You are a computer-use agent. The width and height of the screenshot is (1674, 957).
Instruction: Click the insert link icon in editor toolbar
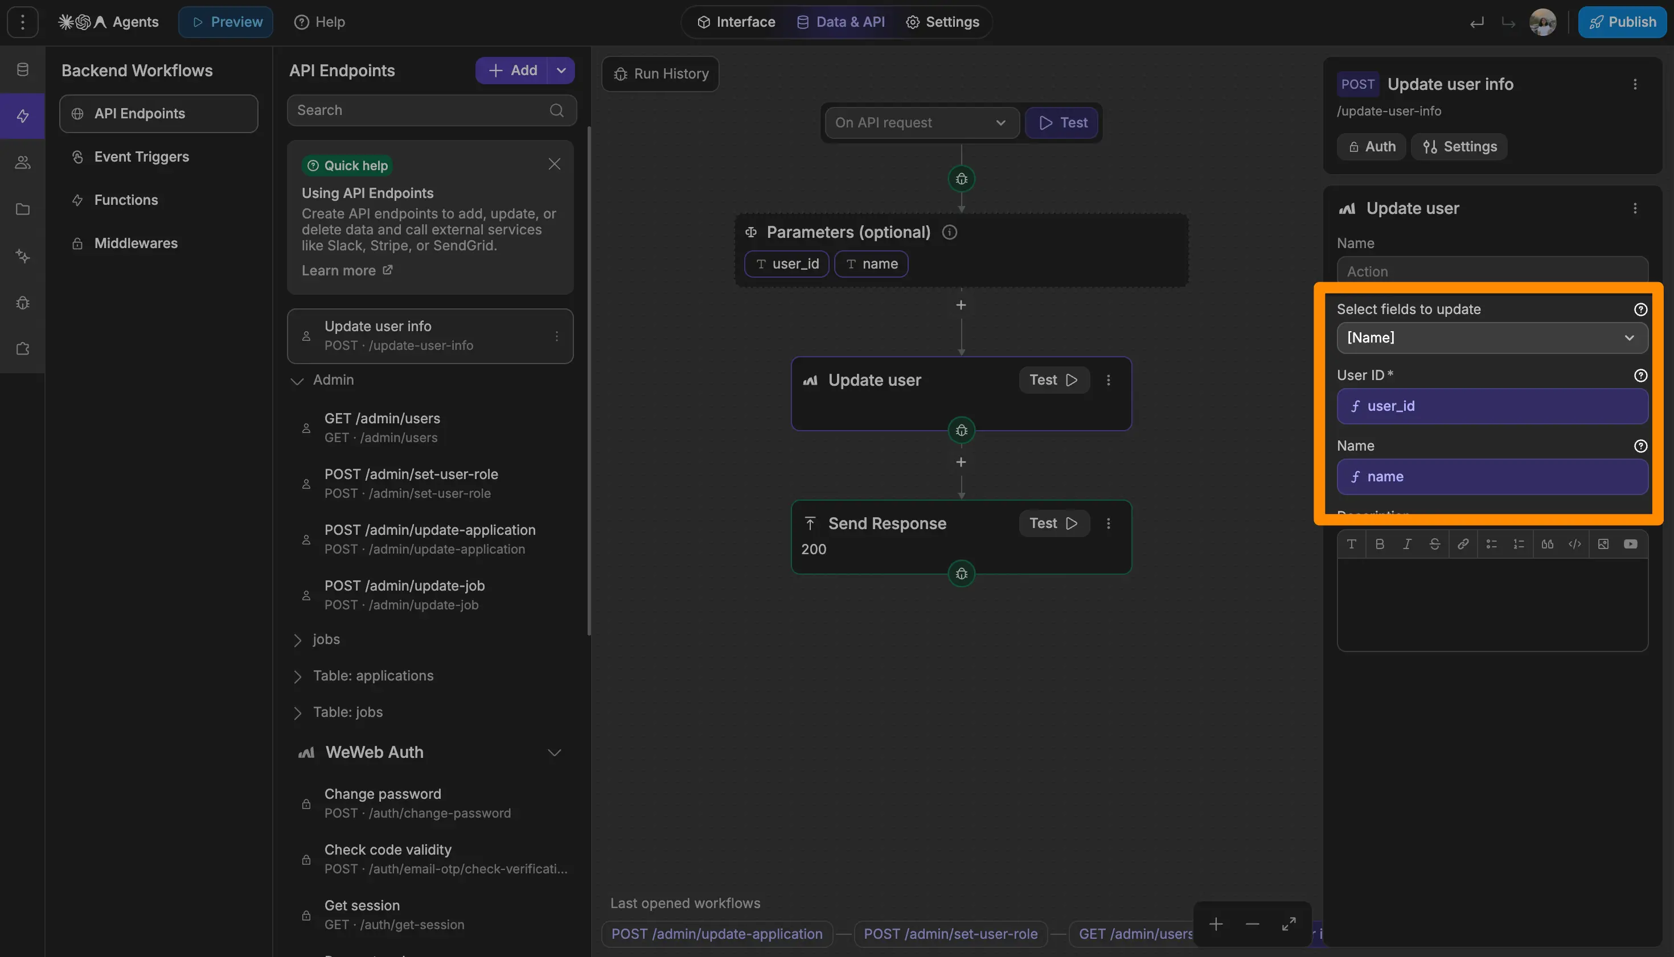pyautogui.click(x=1463, y=543)
